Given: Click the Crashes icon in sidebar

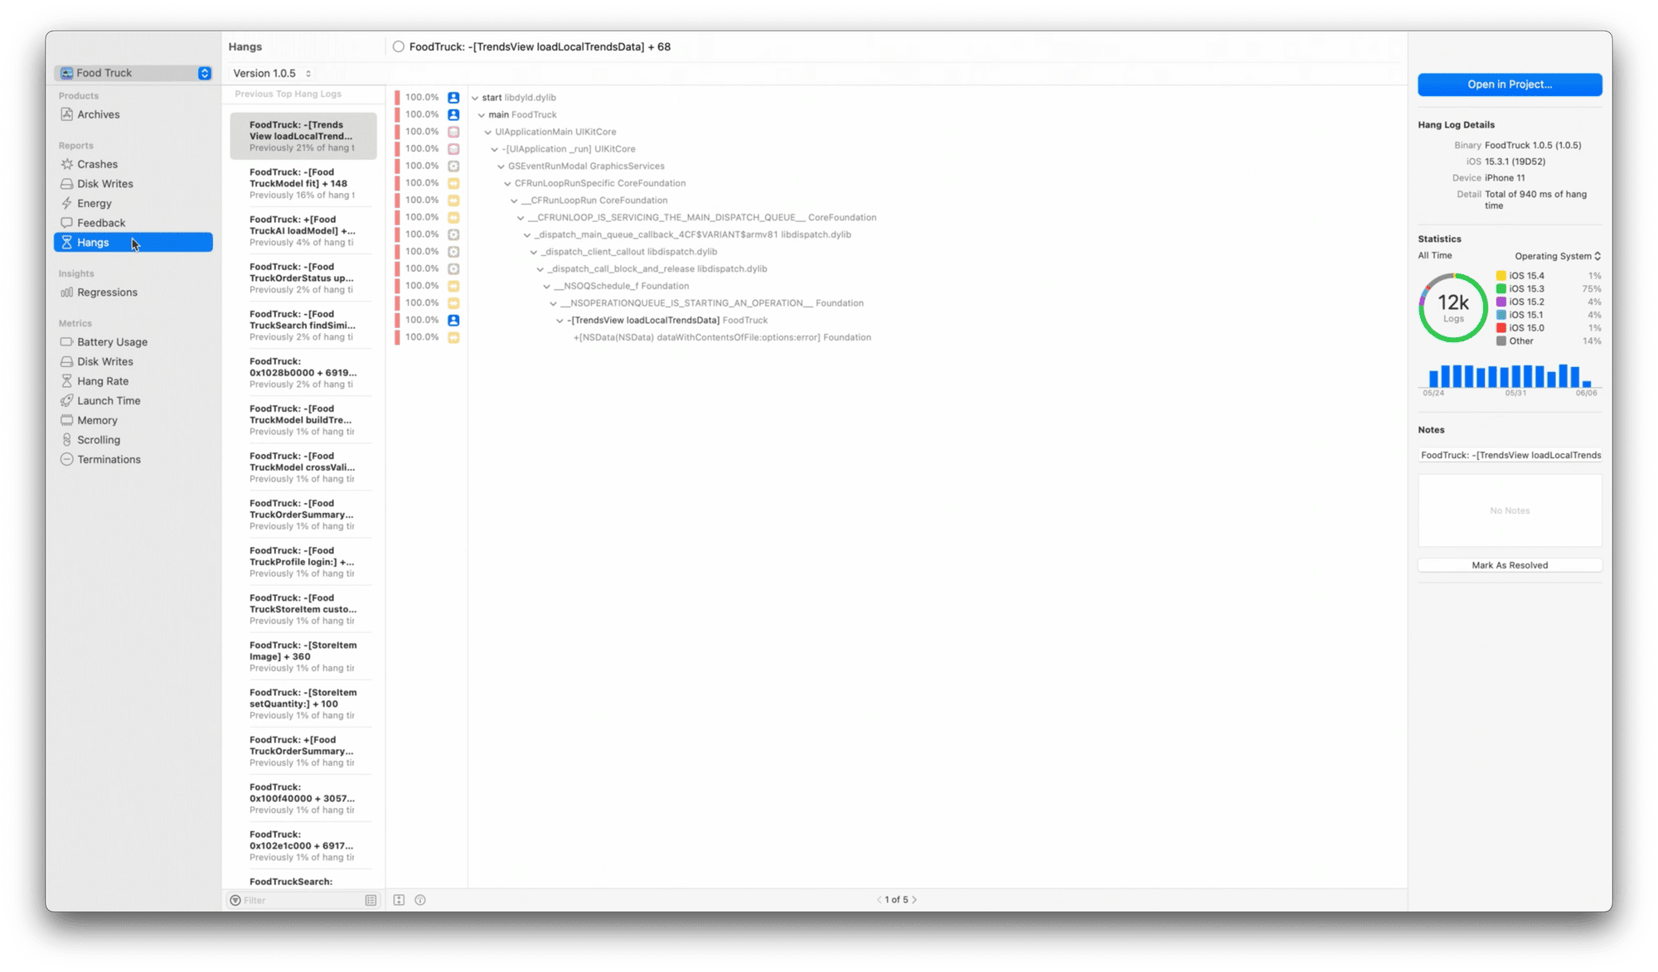Looking at the screenshot, I should 67,162.
